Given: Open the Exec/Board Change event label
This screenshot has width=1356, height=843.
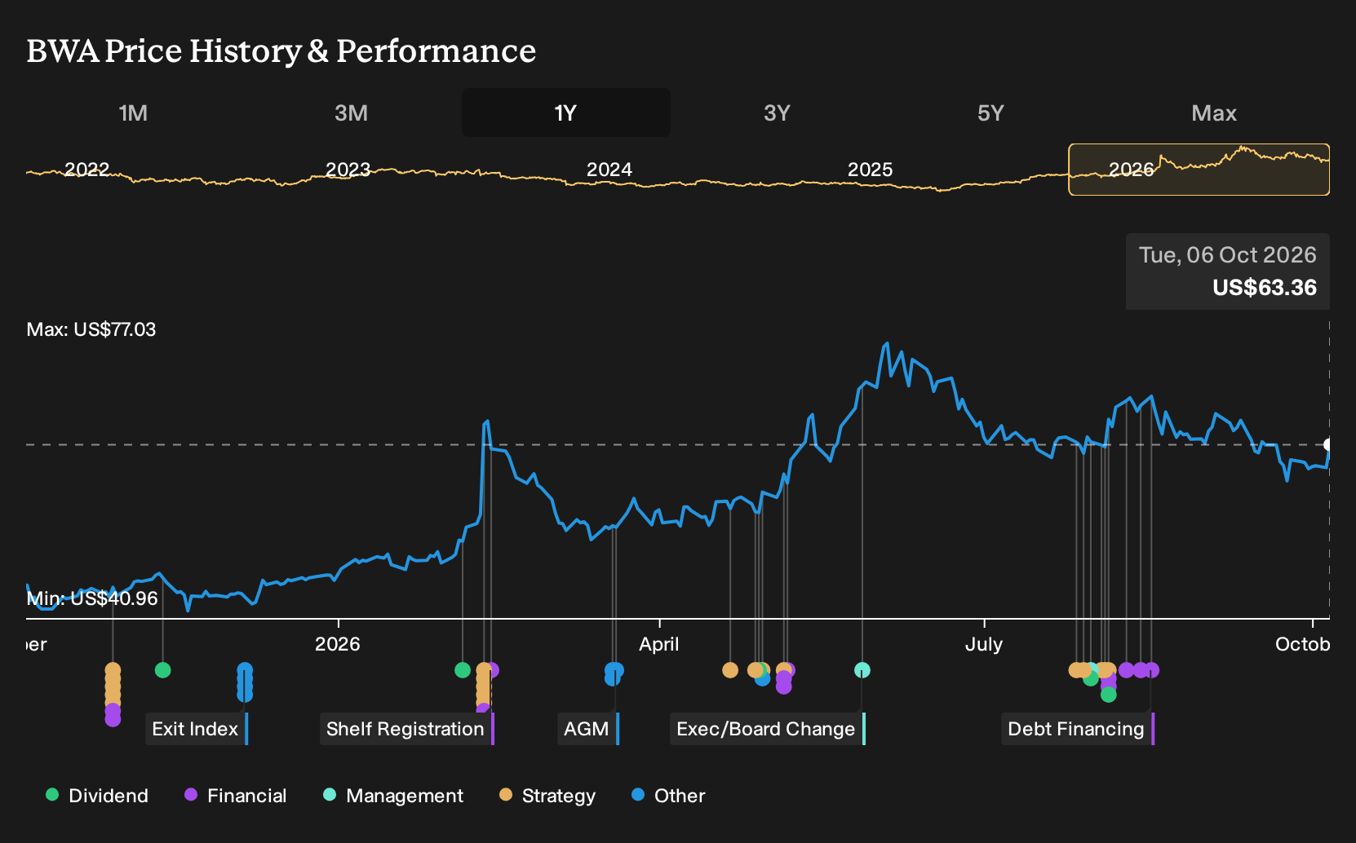Looking at the screenshot, I should (768, 729).
